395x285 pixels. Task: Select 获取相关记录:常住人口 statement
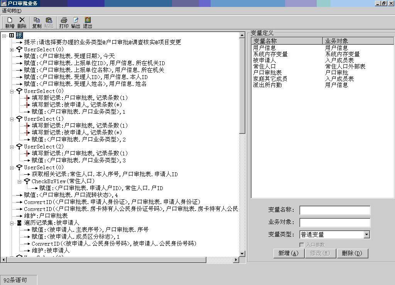(x=105, y=174)
